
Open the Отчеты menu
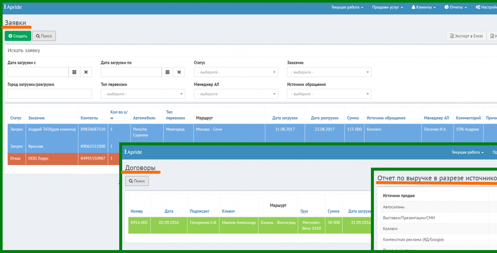click(456, 7)
